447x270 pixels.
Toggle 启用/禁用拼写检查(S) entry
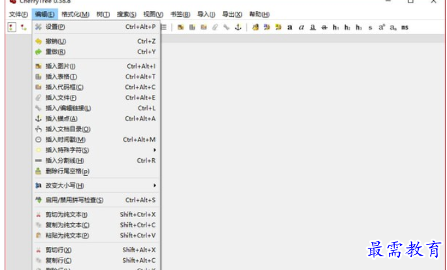point(96,200)
